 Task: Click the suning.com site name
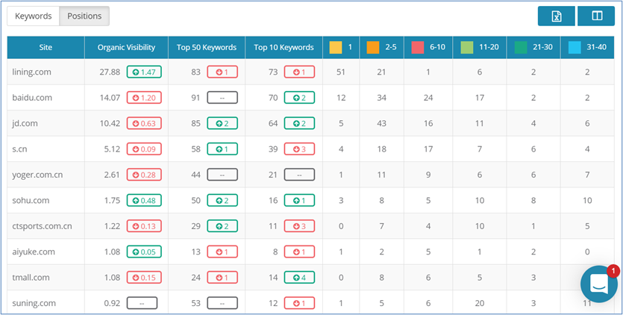pyautogui.click(x=34, y=303)
